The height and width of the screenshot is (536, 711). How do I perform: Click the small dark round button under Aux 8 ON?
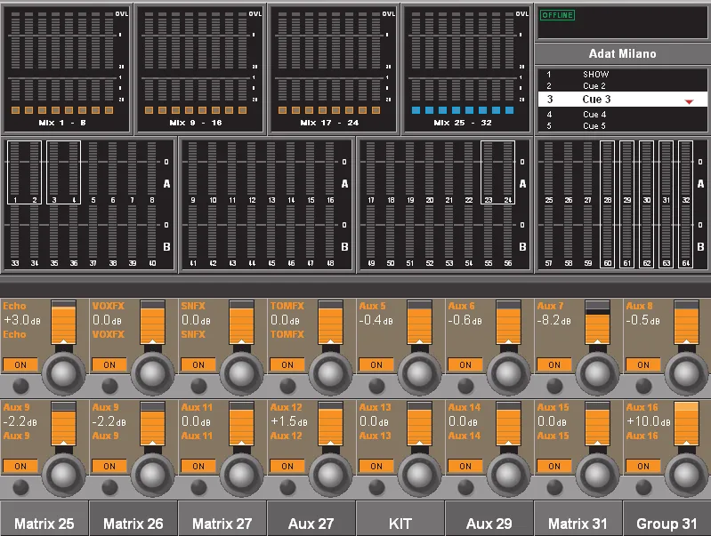[643, 386]
